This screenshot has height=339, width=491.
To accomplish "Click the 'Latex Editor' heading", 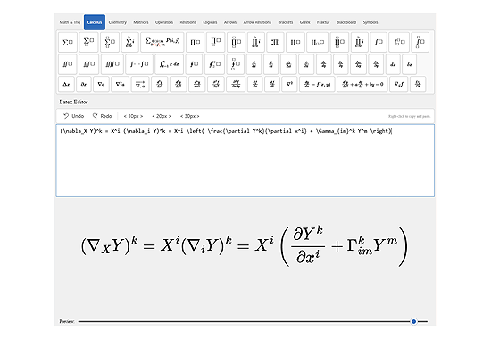I will click(73, 102).
